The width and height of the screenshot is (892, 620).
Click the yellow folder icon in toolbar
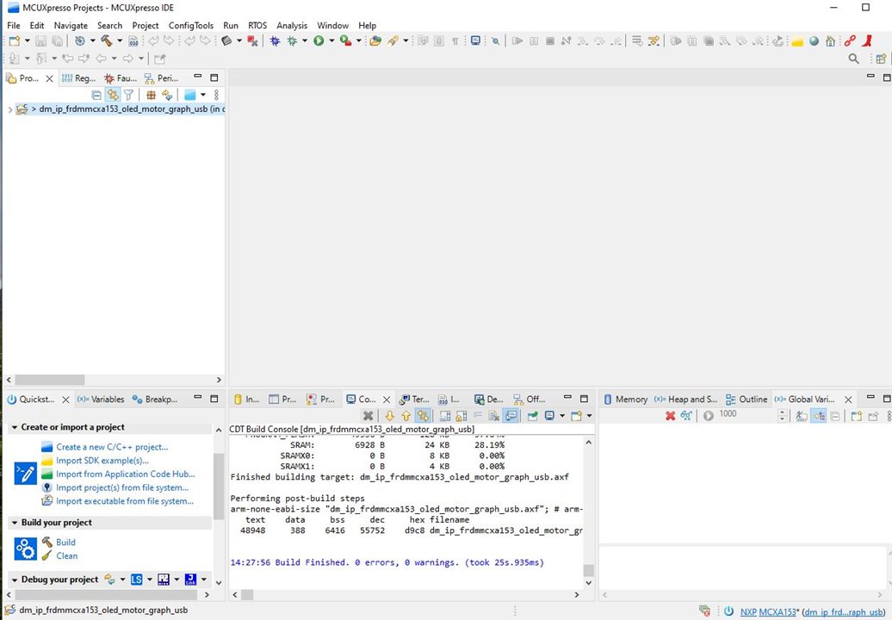pyautogui.click(x=797, y=40)
